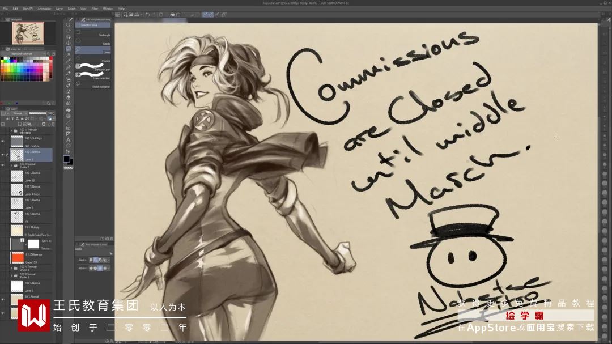This screenshot has width=612, height=344.
Task: Select the Selection area tool in toolbar
Action: [x=69, y=49]
